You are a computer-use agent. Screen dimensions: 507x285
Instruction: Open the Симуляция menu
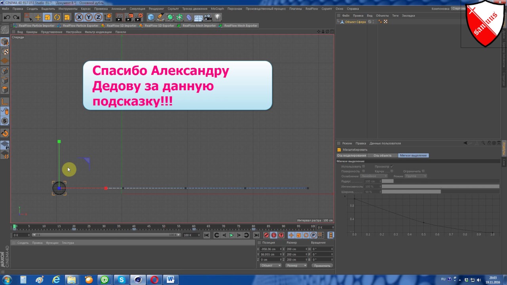tap(137, 9)
